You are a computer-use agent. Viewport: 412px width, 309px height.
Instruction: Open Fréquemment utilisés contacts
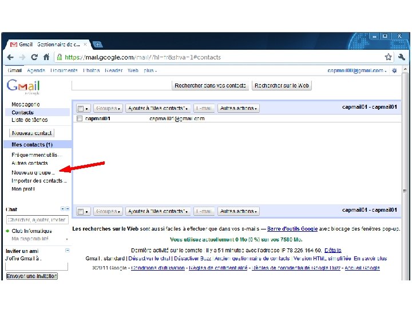click(x=37, y=155)
